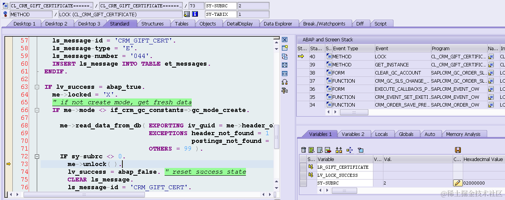Open the tool services icon
This screenshot has width=505, height=200.
click(285, 90)
